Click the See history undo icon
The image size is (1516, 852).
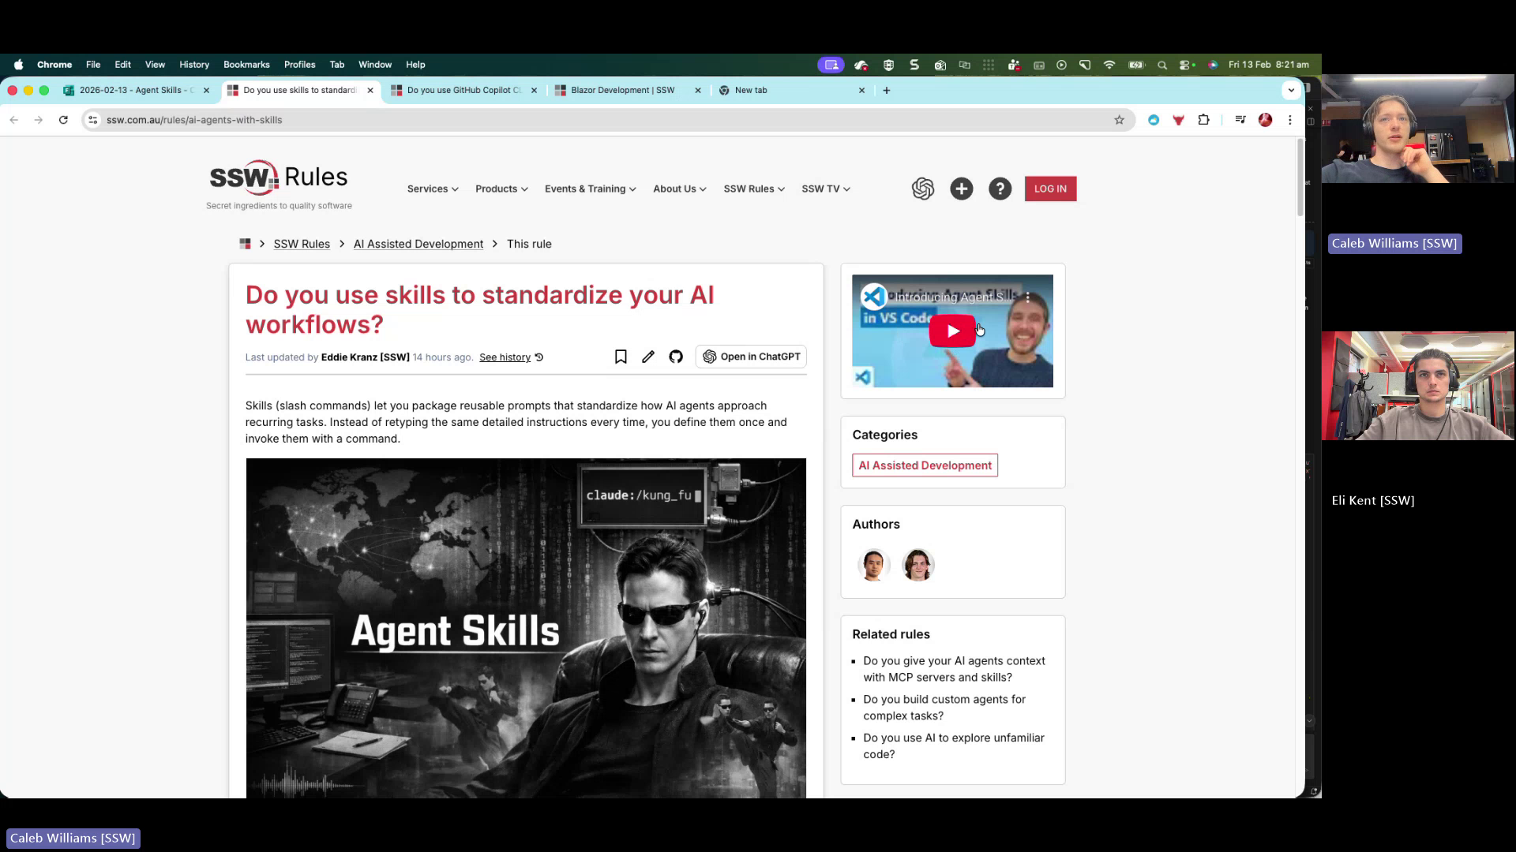click(x=538, y=357)
